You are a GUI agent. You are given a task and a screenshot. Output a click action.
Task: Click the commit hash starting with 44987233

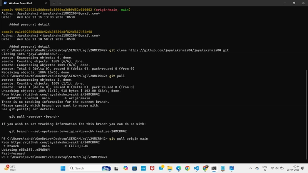click(x=54, y=10)
